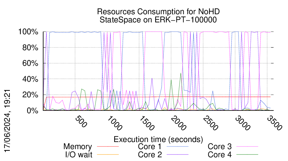Click the subtitle 'StateSpace on ERK-PT-100000'
288x161 pixels.
(158, 20)
